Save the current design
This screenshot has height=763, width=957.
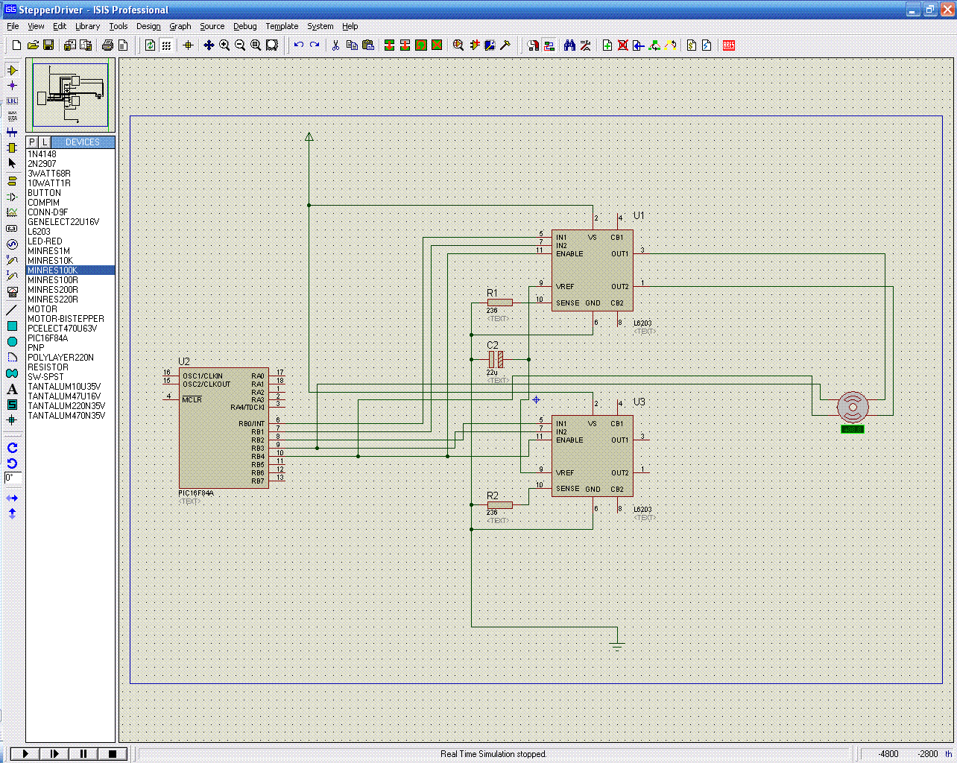click(x=48, y=45)
